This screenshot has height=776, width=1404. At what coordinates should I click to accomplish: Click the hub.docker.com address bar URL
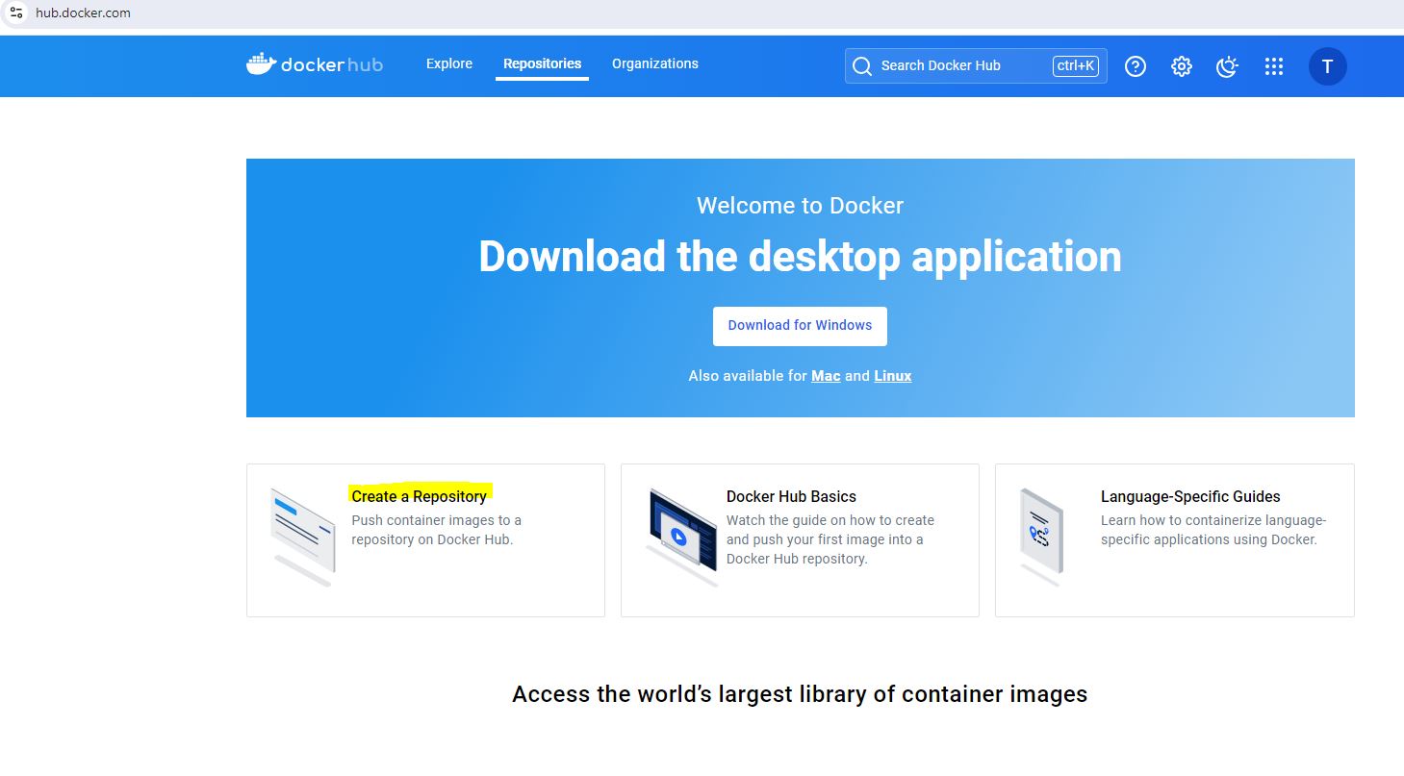click(83, 13)
